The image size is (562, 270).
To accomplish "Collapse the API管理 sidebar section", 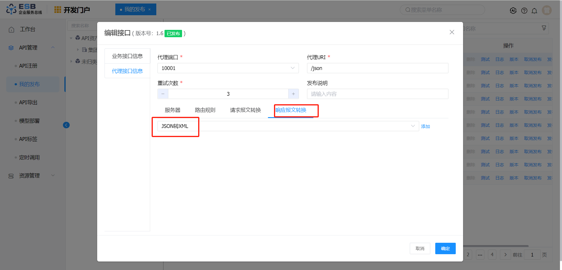I will (53, 47).
